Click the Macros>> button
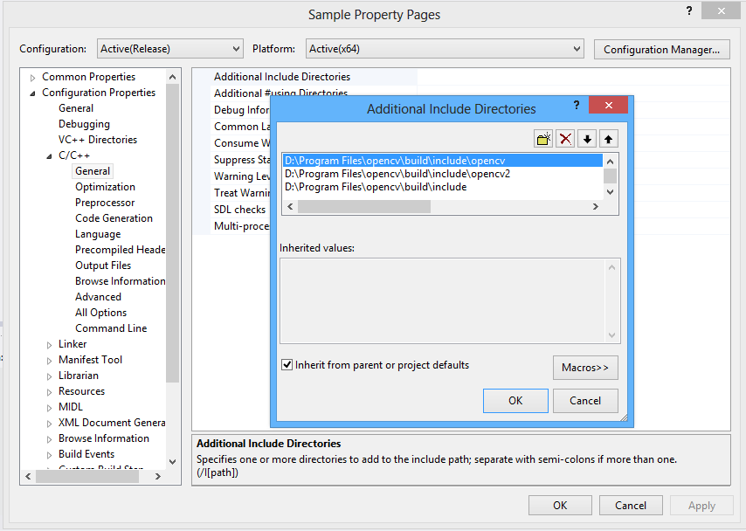This screenshot has height=531, width=746. [x=585, y=368]
